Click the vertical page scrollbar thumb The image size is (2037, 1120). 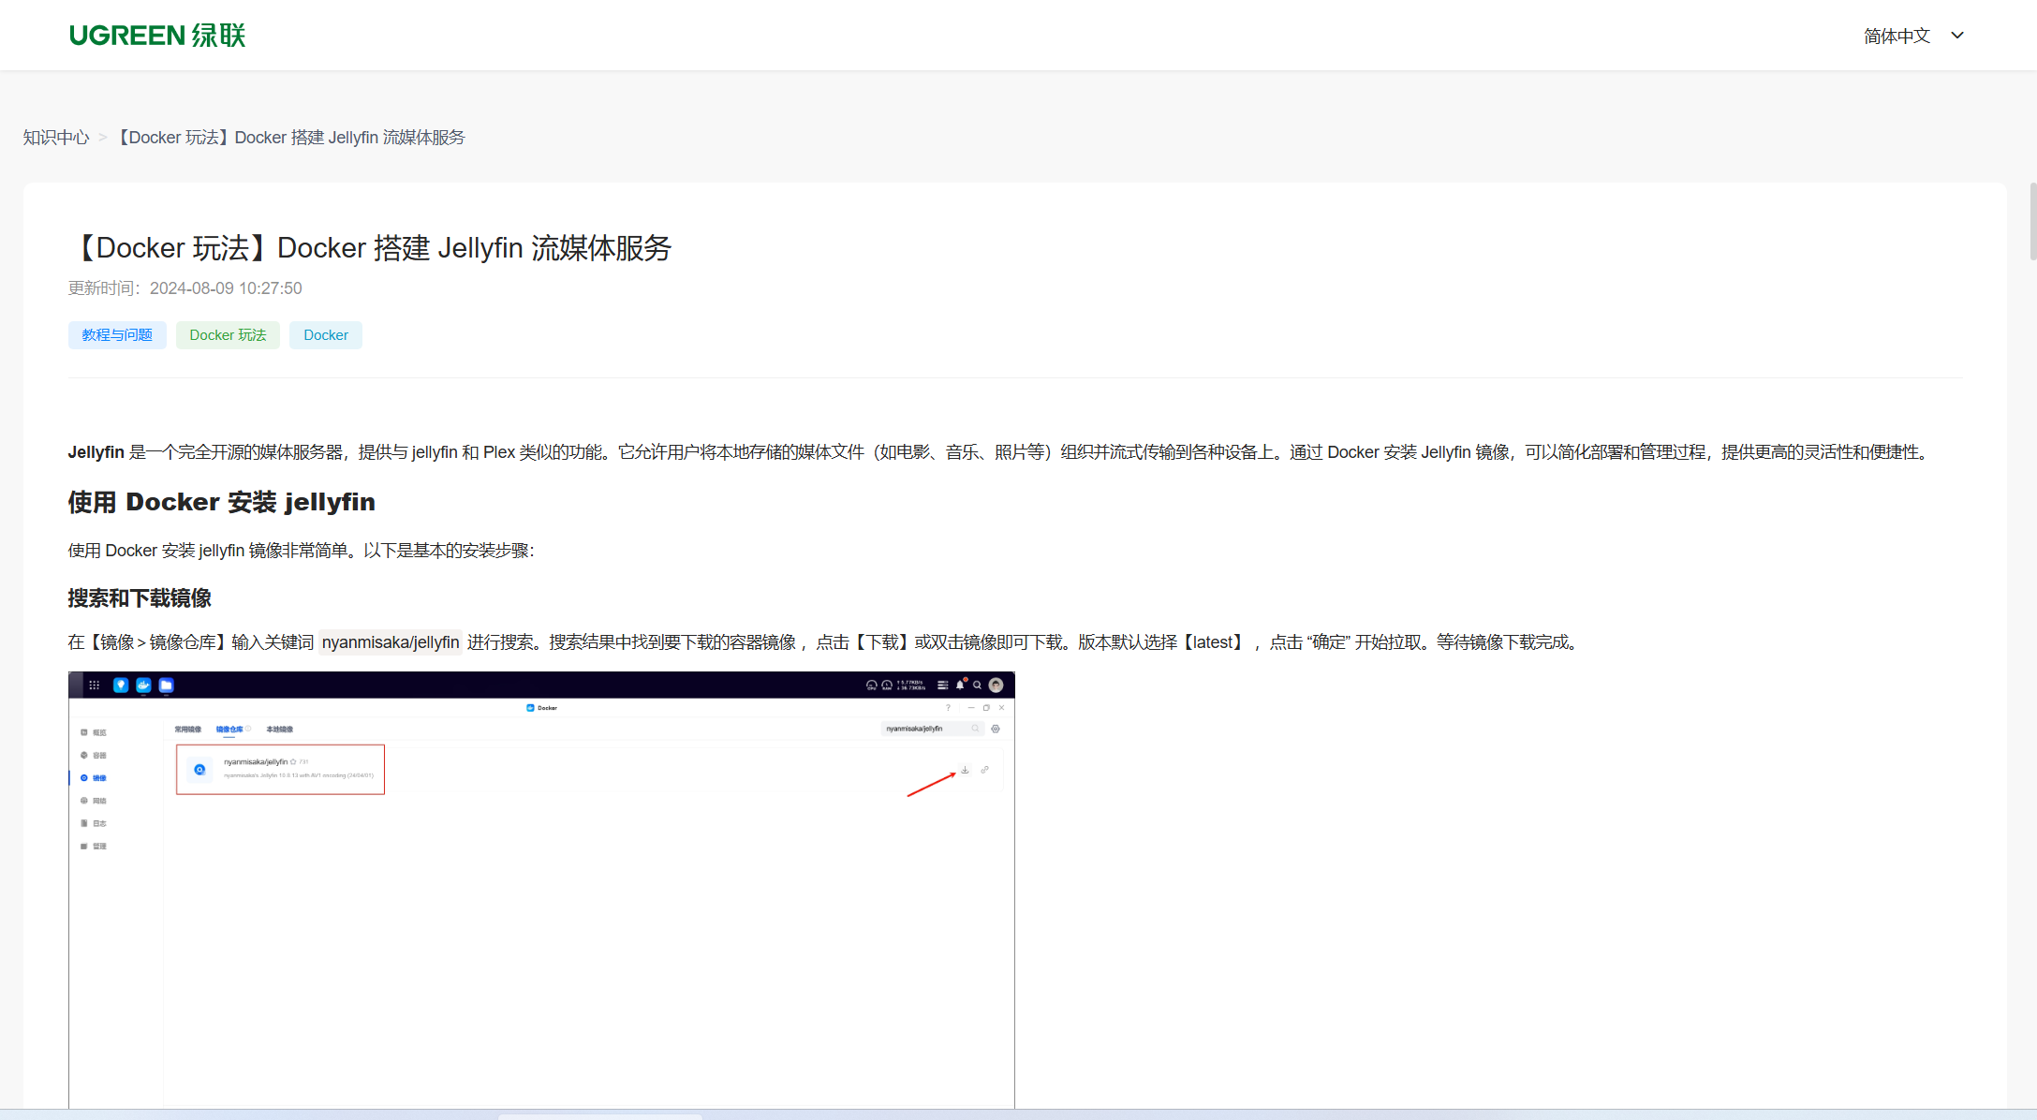[2032, 221]
